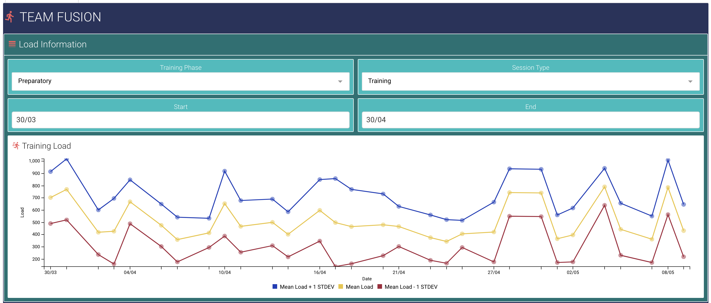Click the arrow of the Preparatory dropdown
Viewport: 711px width, 303px height.
(340, 81)
